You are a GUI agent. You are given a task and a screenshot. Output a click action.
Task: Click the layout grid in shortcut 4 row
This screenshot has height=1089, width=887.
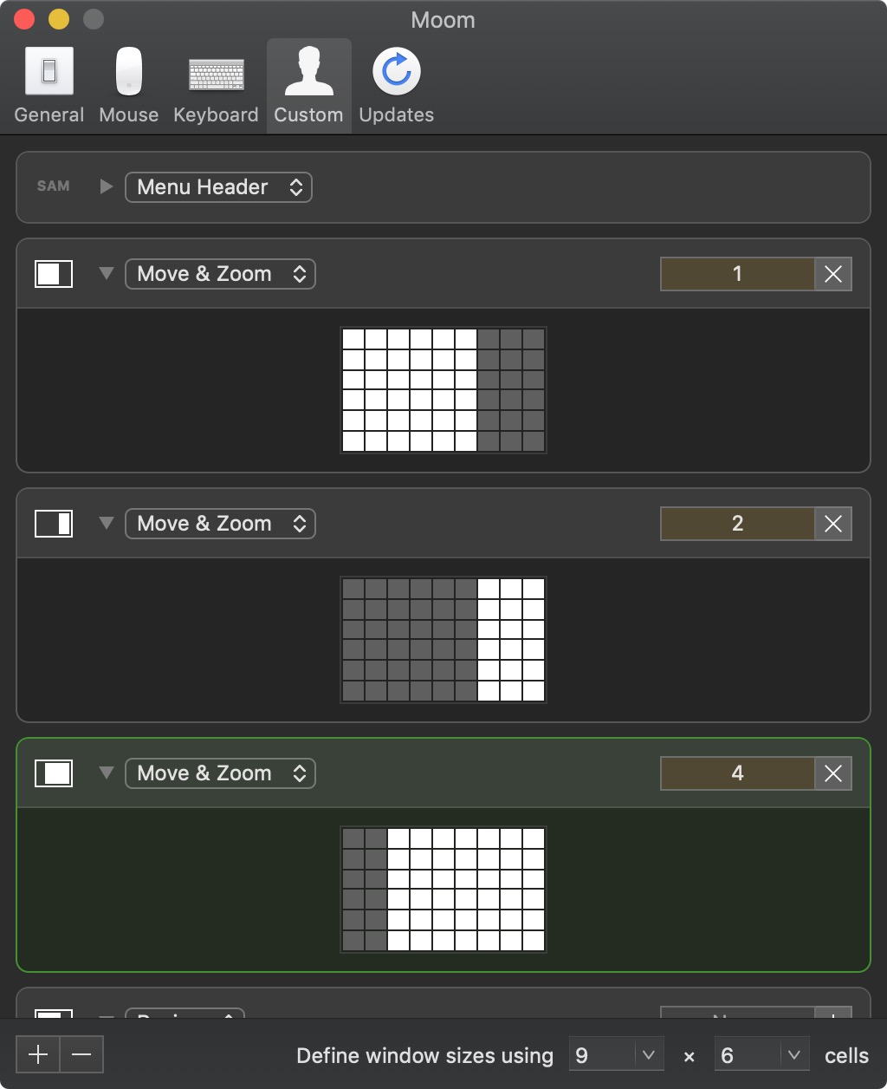[x=443, y=889]
